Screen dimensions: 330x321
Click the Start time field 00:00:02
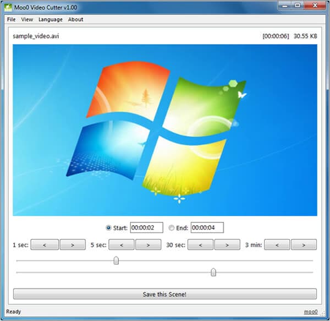tap(146, 227)
